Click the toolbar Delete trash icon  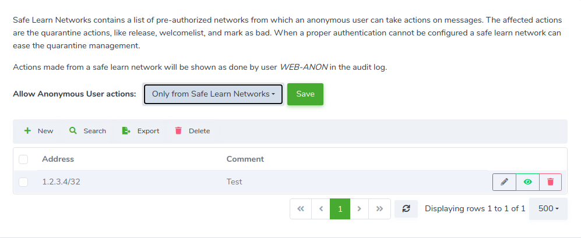pos(178,131)
